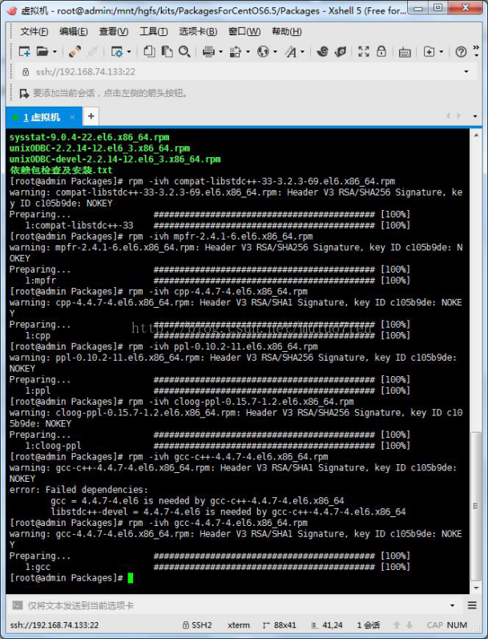This screenshot has height=639, width=488.
Task: Open the 编辑(E) menu
Action: 74,31
